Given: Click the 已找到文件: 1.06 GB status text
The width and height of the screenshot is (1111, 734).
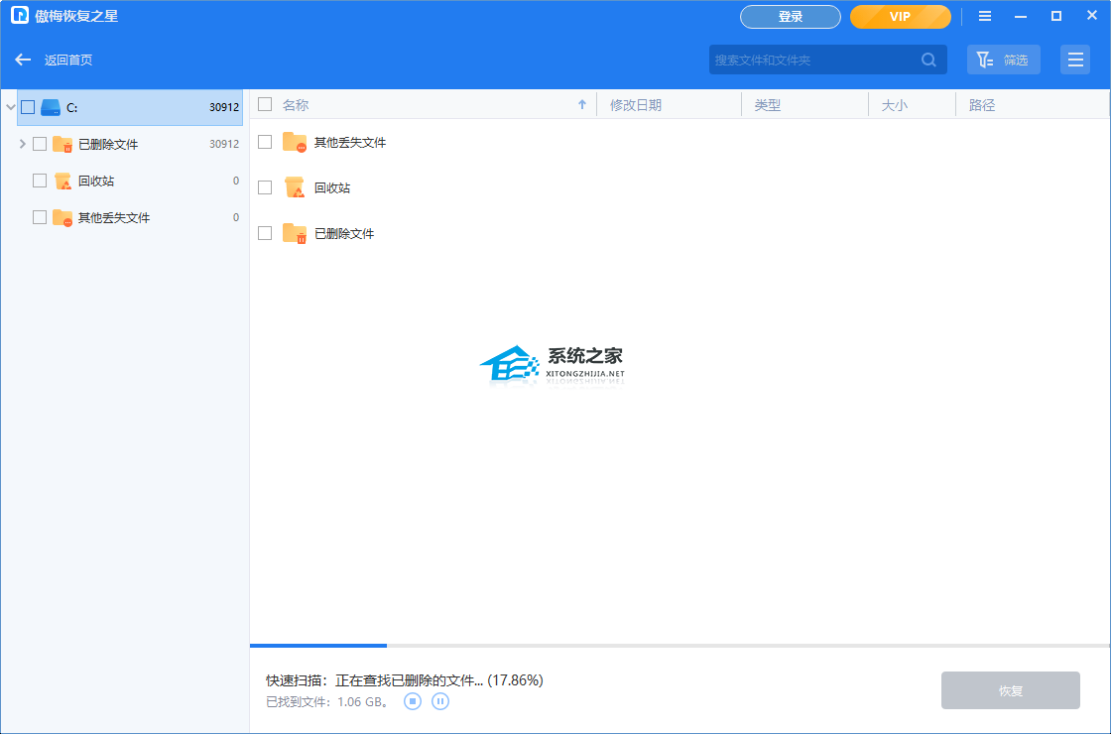Looking at the screenshot, I should pyautogui.click(x=327, y=702).
